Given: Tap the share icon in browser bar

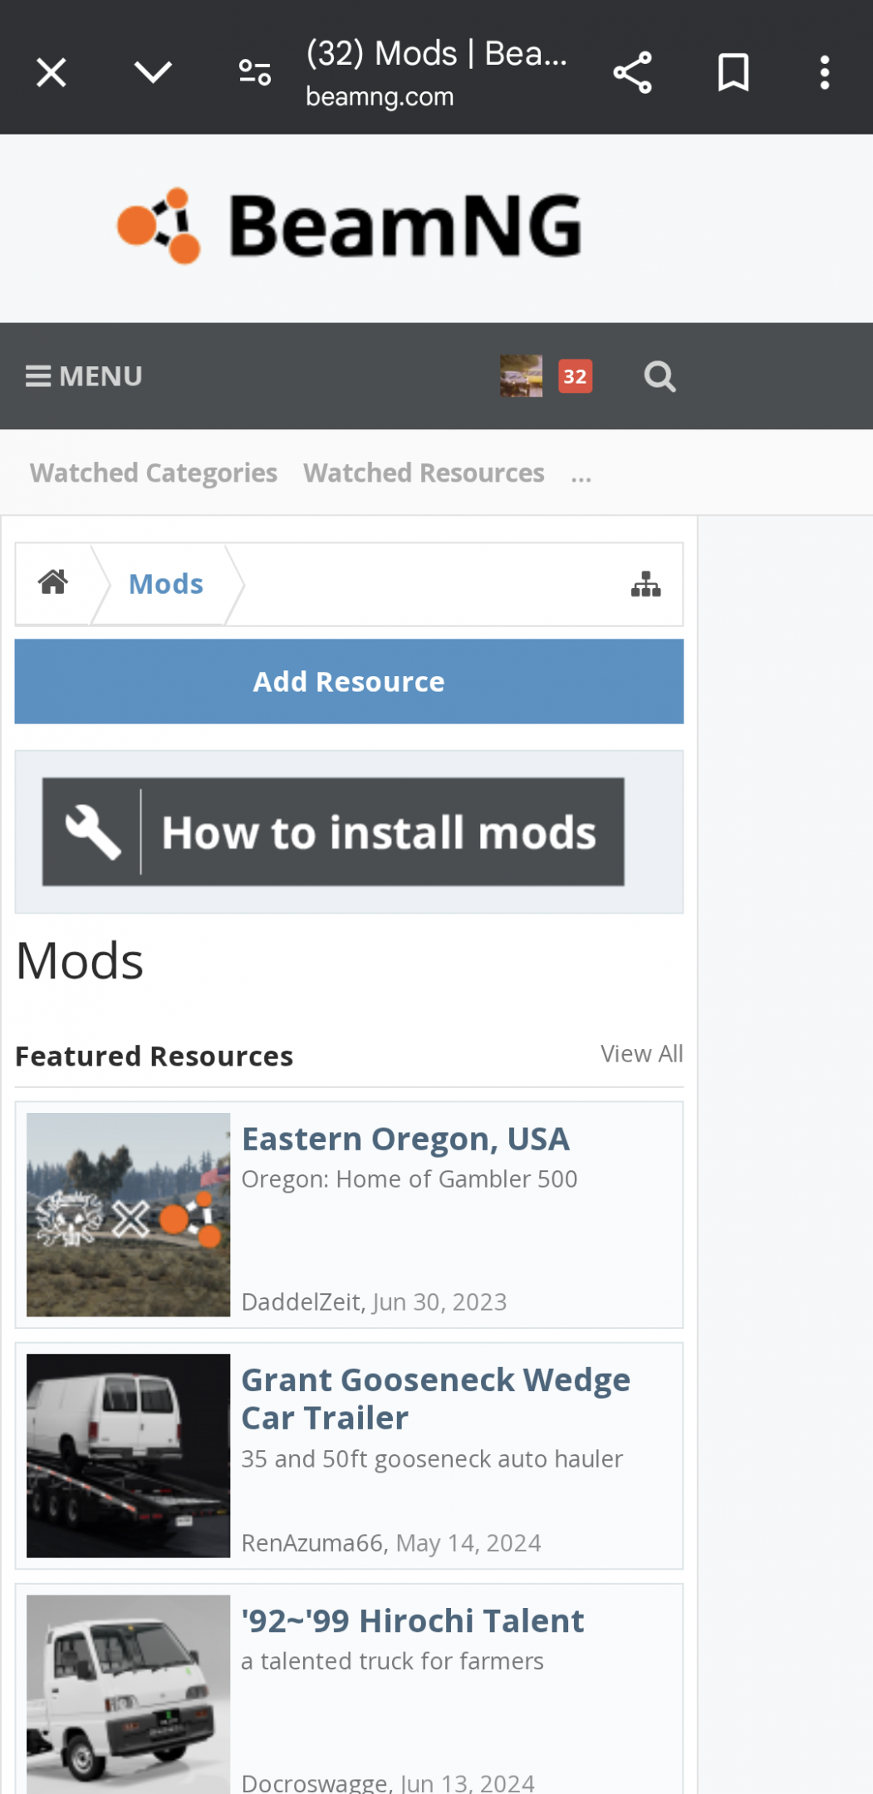Looking at the screenshot, I should pyautogui.click(x=632, y=73).
